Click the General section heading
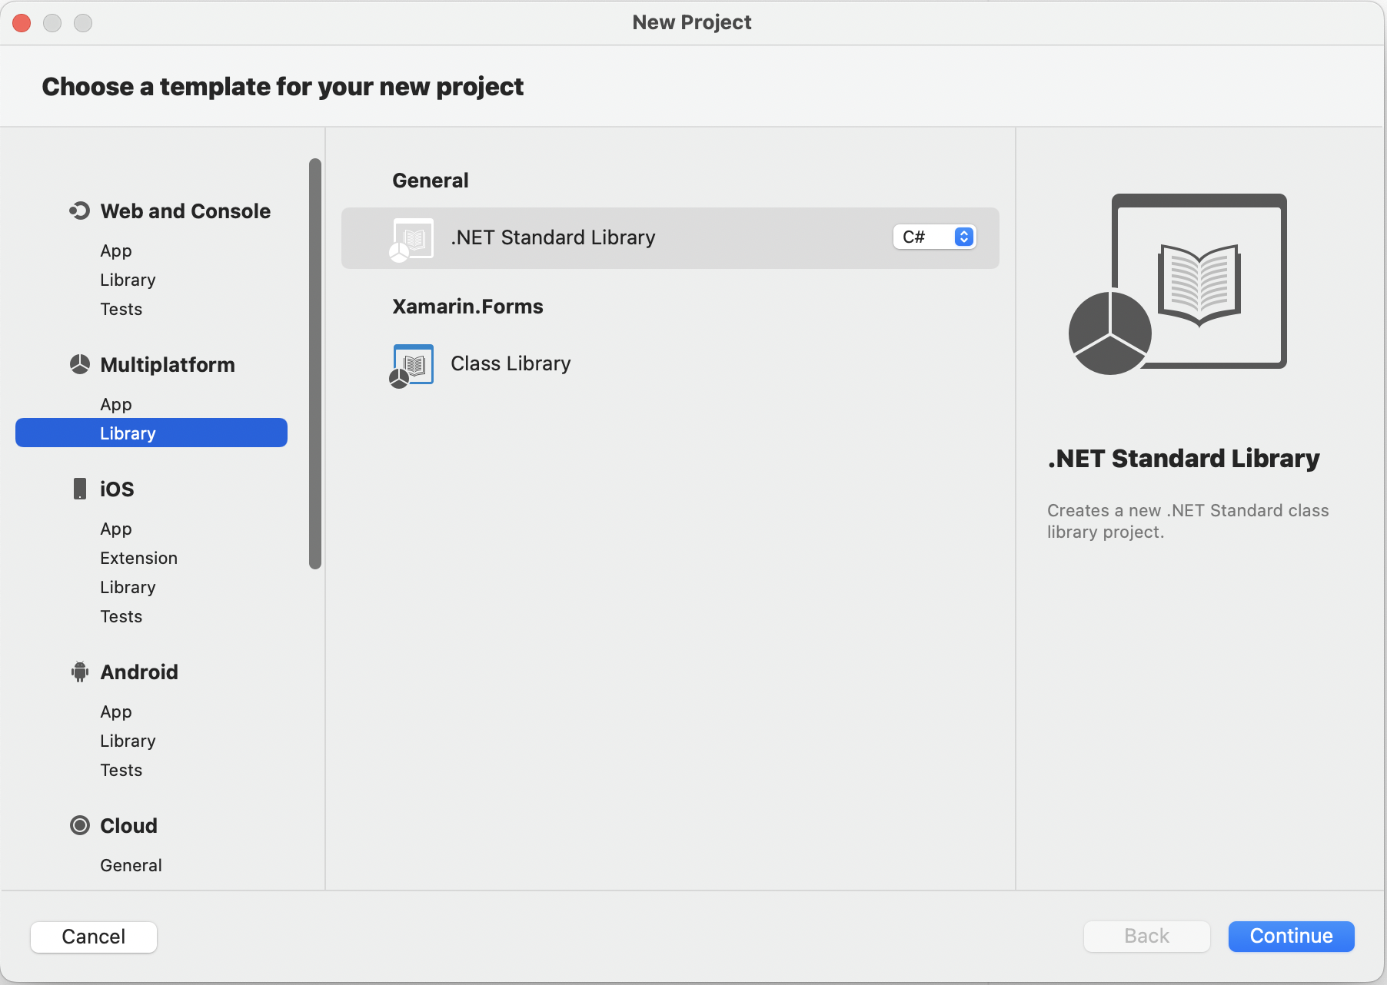1387x985 pixels. [x=431, y=181]
